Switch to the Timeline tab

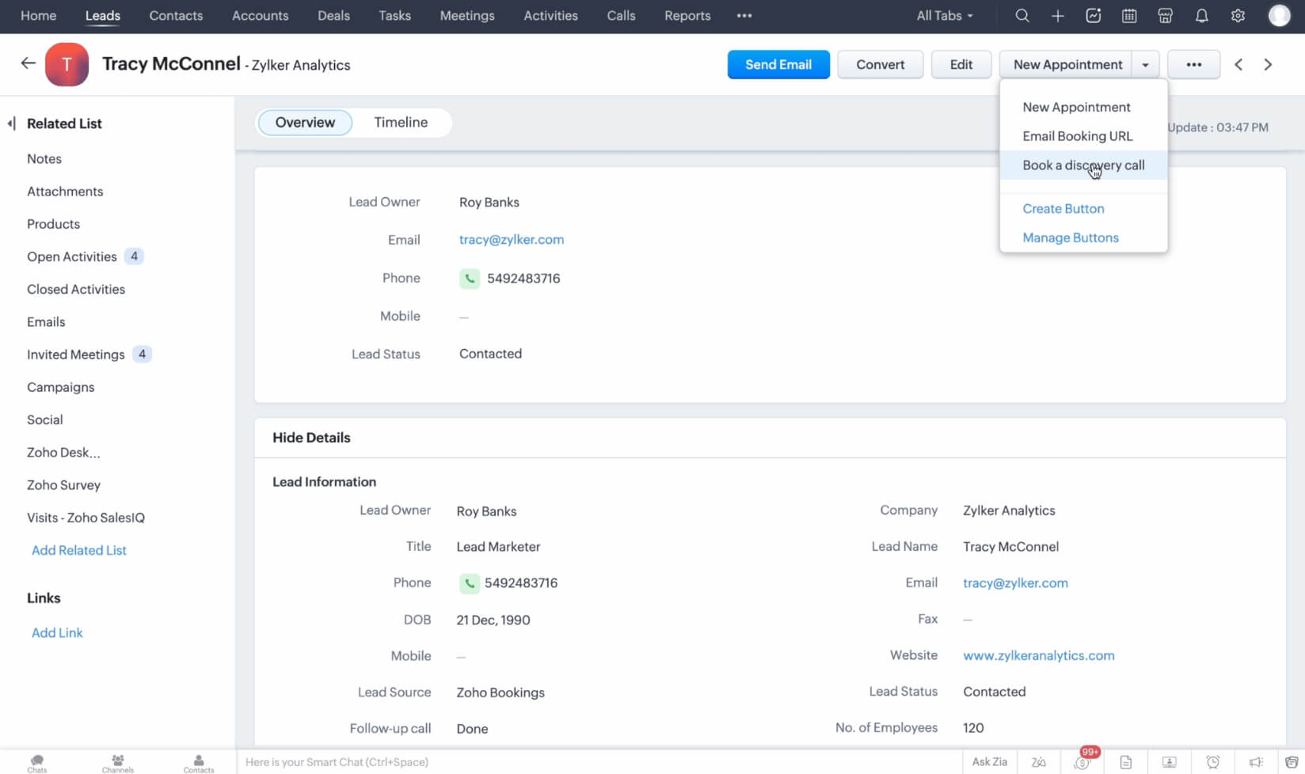401,123
